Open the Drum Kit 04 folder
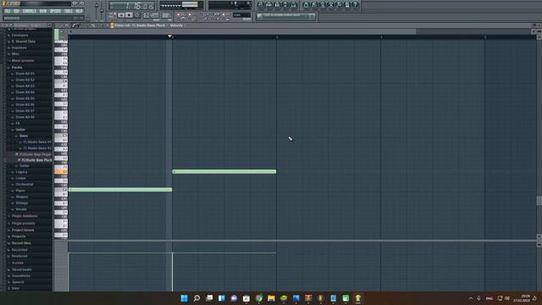 pos(25,92)
